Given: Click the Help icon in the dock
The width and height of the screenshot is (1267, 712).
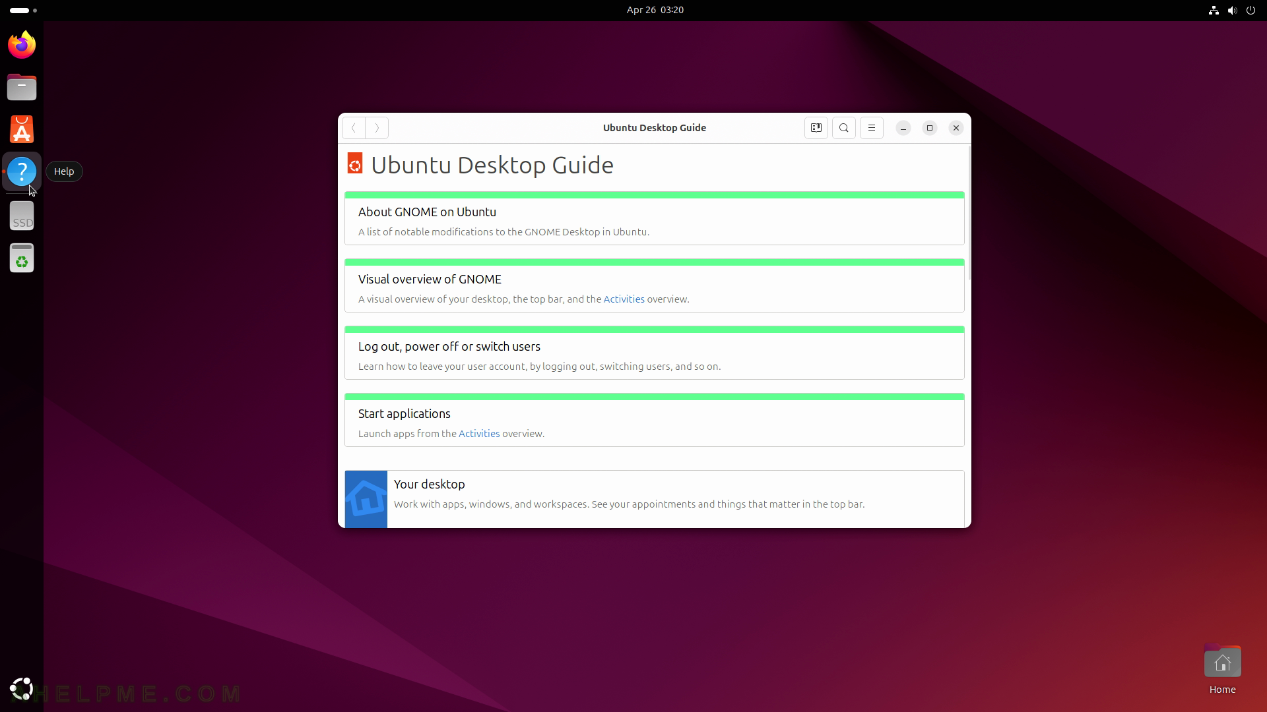Looking at the screenshot, I should (x=22, y=171).
